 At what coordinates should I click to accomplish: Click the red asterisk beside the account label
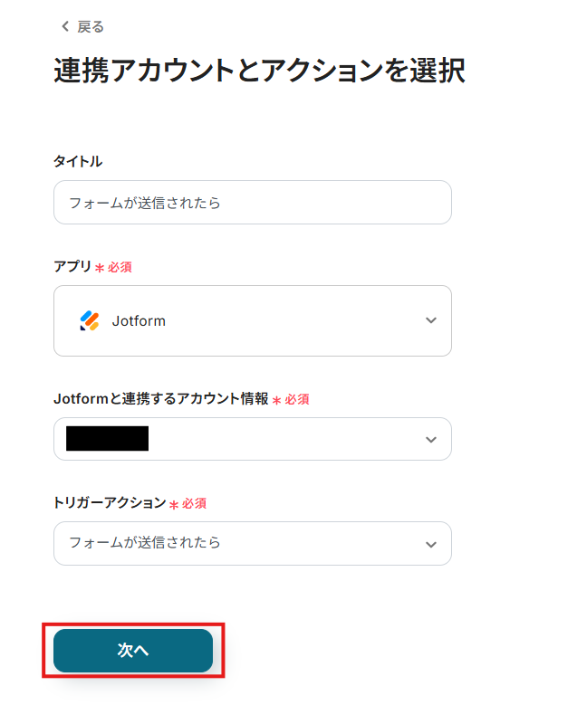coord(277,400)
